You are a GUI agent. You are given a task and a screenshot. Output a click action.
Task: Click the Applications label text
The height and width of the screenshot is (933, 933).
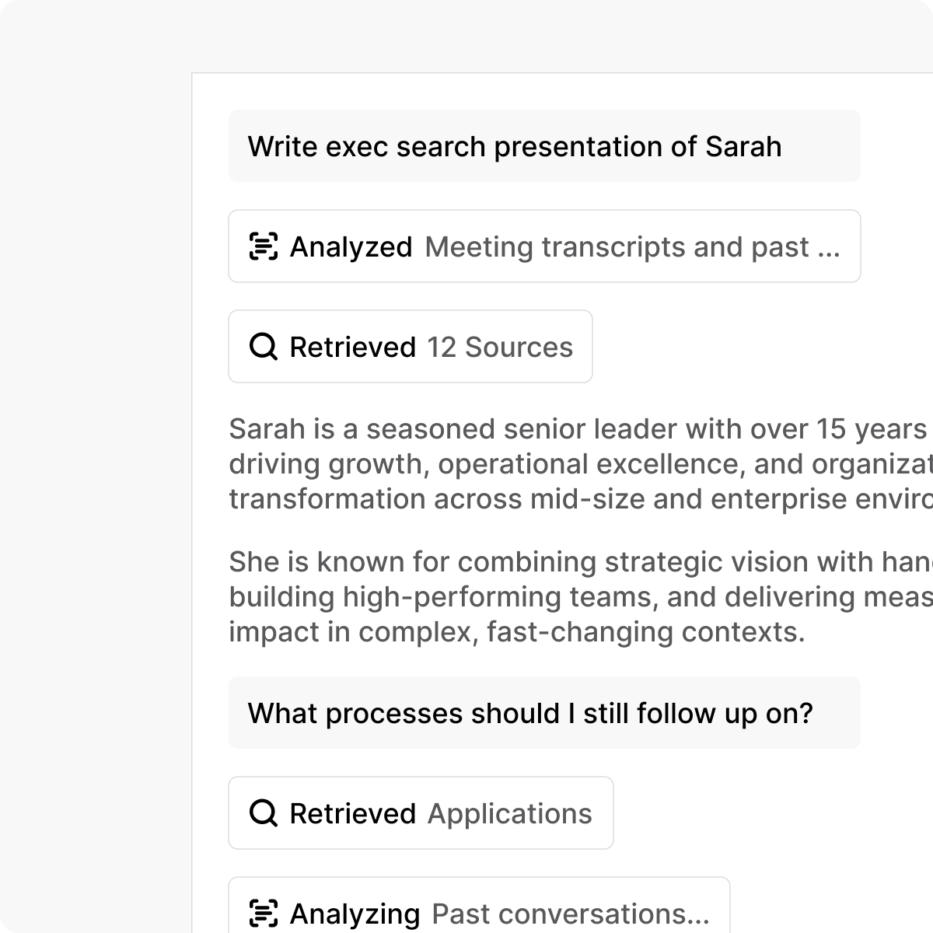tap(509, 813)
